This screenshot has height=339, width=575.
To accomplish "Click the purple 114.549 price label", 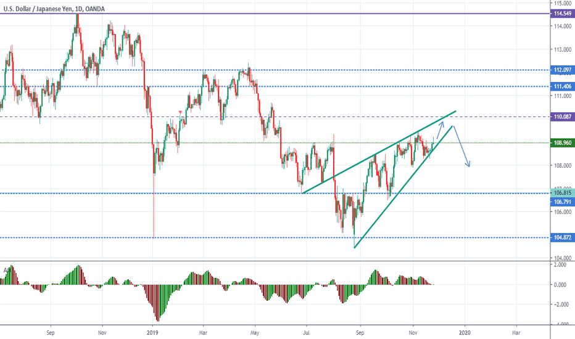I will (561, 13).
